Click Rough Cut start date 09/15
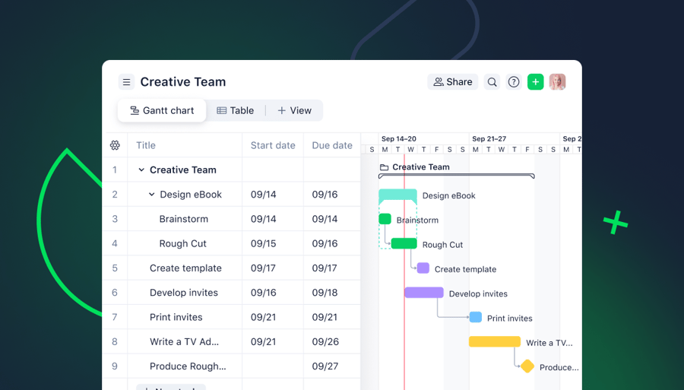 [x=263, y=243]
